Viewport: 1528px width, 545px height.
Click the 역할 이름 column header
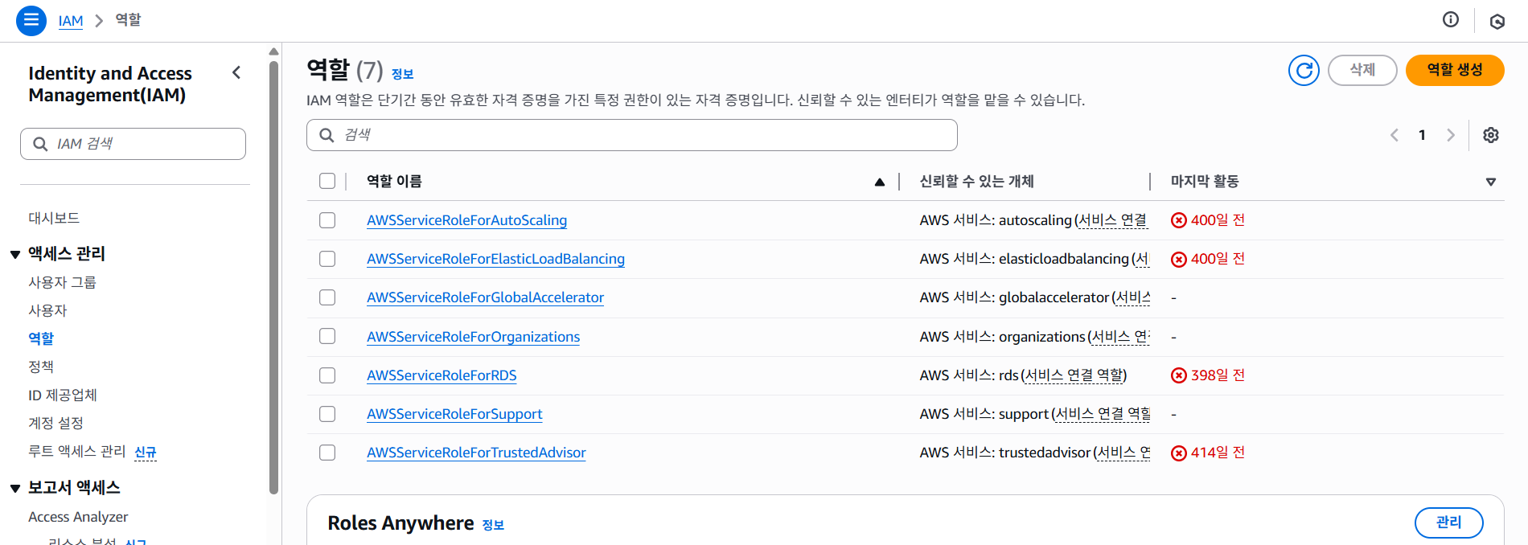[x=394, y=181]
